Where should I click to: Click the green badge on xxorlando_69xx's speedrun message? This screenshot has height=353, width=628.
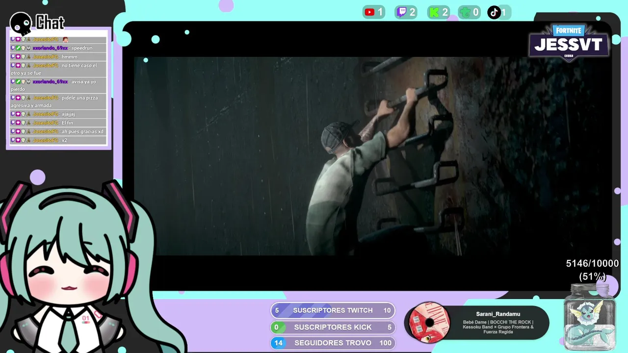pos(18,48)
